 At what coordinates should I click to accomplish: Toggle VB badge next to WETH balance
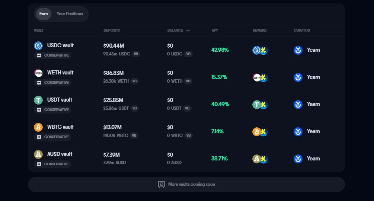188,81
